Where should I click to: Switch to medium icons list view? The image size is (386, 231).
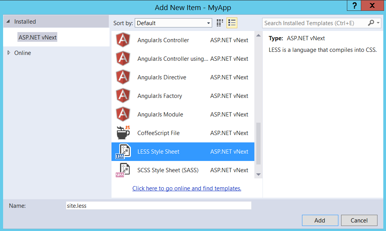[232, 23]
